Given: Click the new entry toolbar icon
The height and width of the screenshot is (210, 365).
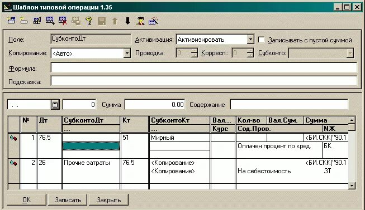Looking at the screenshot, I should 11,21.
